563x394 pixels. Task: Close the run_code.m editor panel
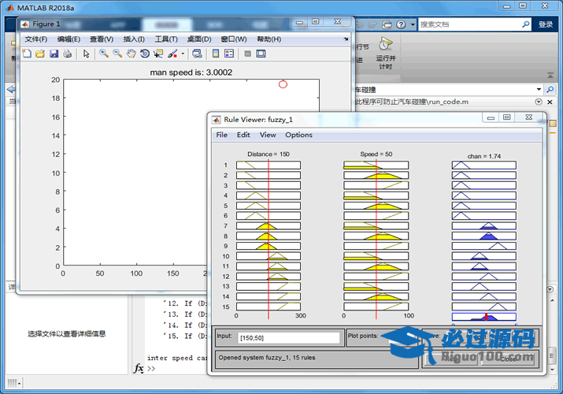(x=550, y=102)
